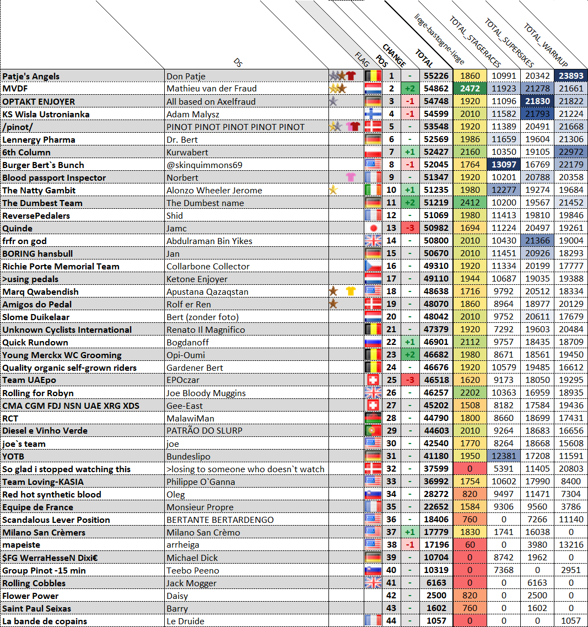Click the gold star beside Alonzo Wheeler Jerome

pyautogui.click(x=333, y=190)
